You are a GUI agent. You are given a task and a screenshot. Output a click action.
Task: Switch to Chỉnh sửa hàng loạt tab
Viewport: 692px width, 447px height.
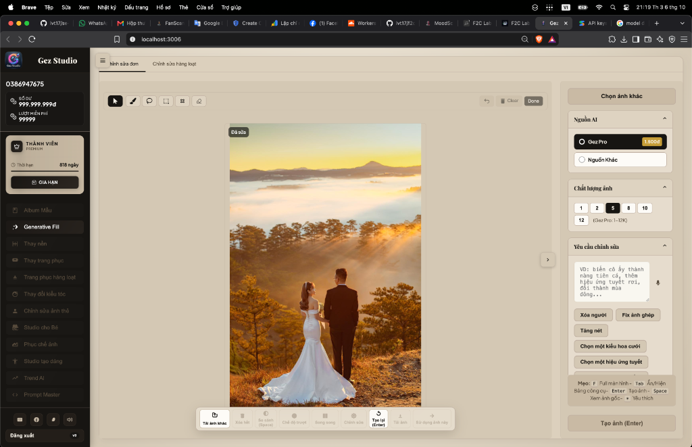coord(174,64)
